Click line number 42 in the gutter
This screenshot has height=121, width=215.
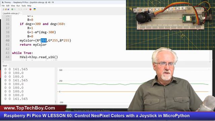pyautogui.click(x=7, y=49)
